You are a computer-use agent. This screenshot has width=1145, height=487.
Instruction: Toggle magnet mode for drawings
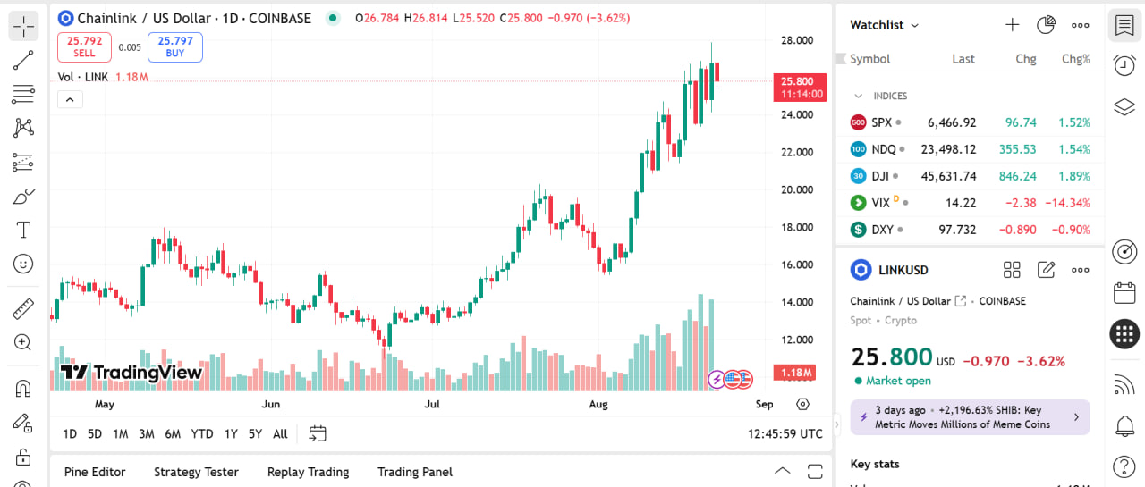click(x=23, y=389)
